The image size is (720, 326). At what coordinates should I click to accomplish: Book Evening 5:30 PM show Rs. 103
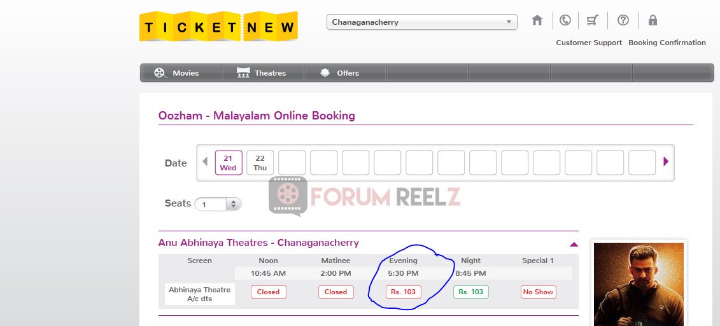[x=403, y=292]
